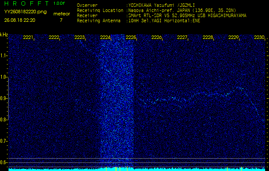Click the kHz axis unit label
269x171 pixels.
click(4, 35)
